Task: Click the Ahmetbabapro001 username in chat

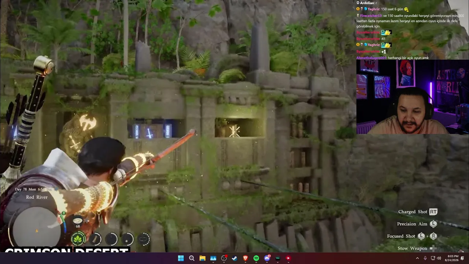Action: tap(372, 58)
